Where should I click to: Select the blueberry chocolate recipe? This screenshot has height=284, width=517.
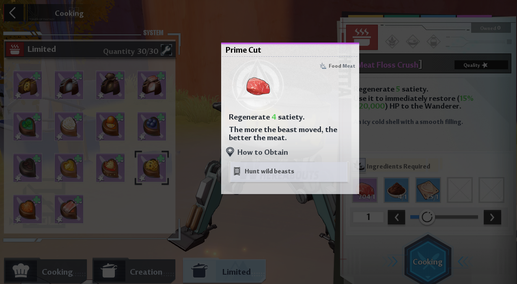pos(152,126)
